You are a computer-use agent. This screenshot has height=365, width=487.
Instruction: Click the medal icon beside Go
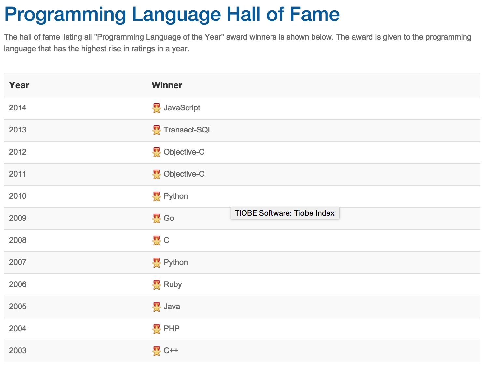pyautogui.click(x=157, y=219)
